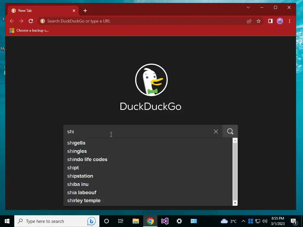Click the blue grid tray icon
Screen dimensions: 303x227
coord(251,221)
